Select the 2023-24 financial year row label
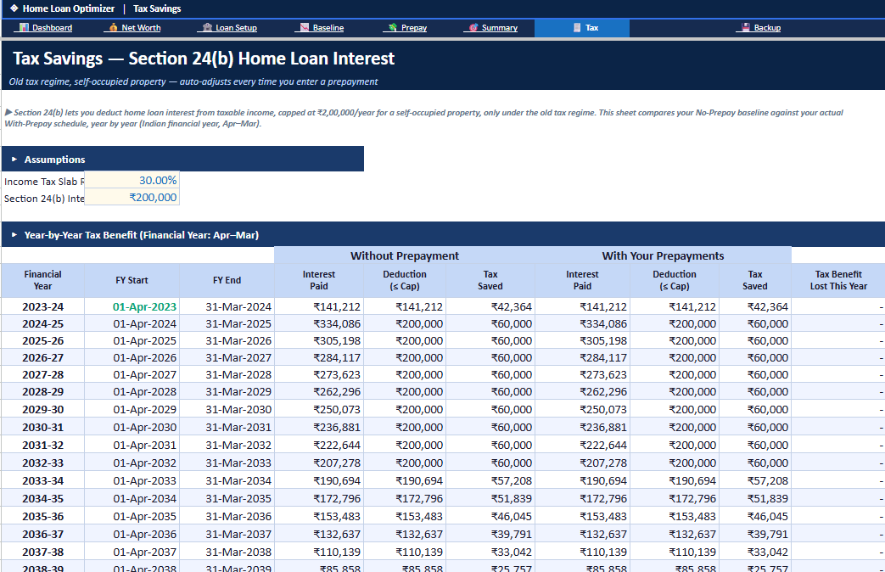This screenshot has width=885, height=572. (x=43, y=306)
